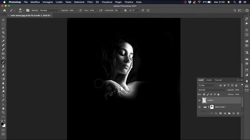
Task: Toggle visibility of Livello 1 layer
Action: click(x=199, y=100)
